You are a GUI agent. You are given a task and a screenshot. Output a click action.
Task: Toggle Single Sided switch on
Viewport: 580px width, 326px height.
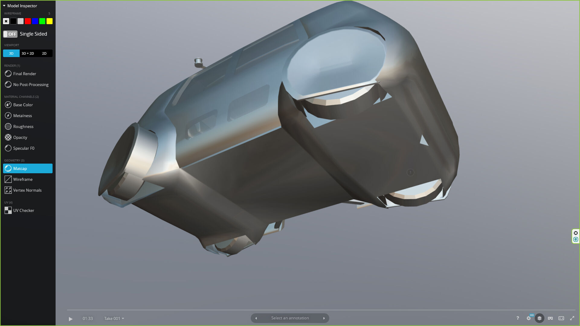pos(10,34)
